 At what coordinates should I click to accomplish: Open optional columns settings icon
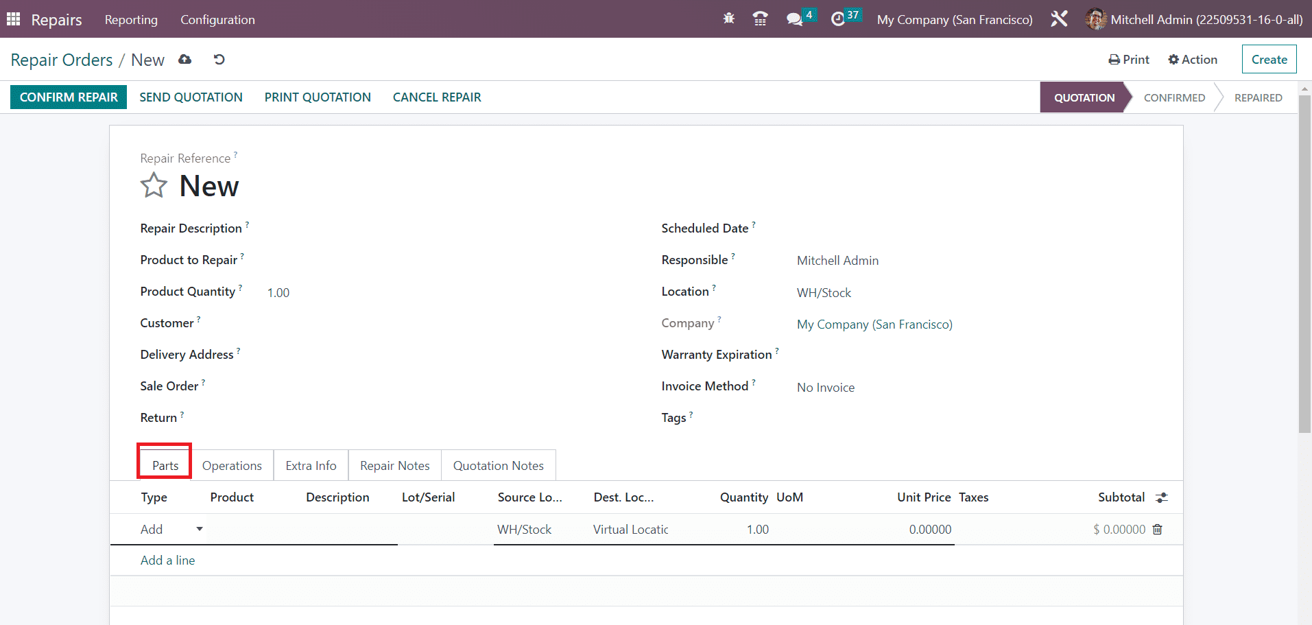point(1161,497)
